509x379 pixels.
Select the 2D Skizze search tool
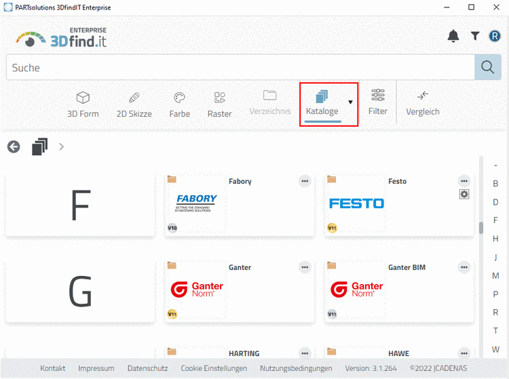[x=134, y=104]
